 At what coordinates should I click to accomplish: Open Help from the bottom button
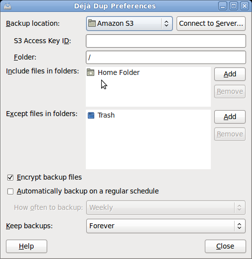(x=26, y=246)
